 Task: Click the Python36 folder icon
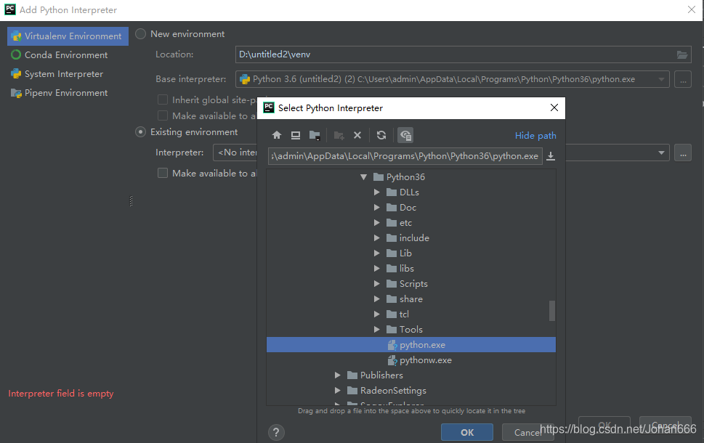(378, 177)
